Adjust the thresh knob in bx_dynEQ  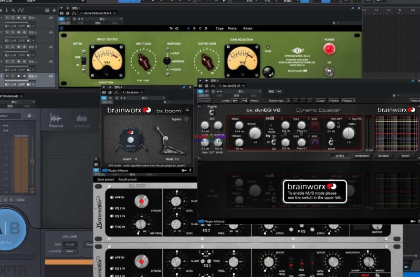tap(255, 133)
